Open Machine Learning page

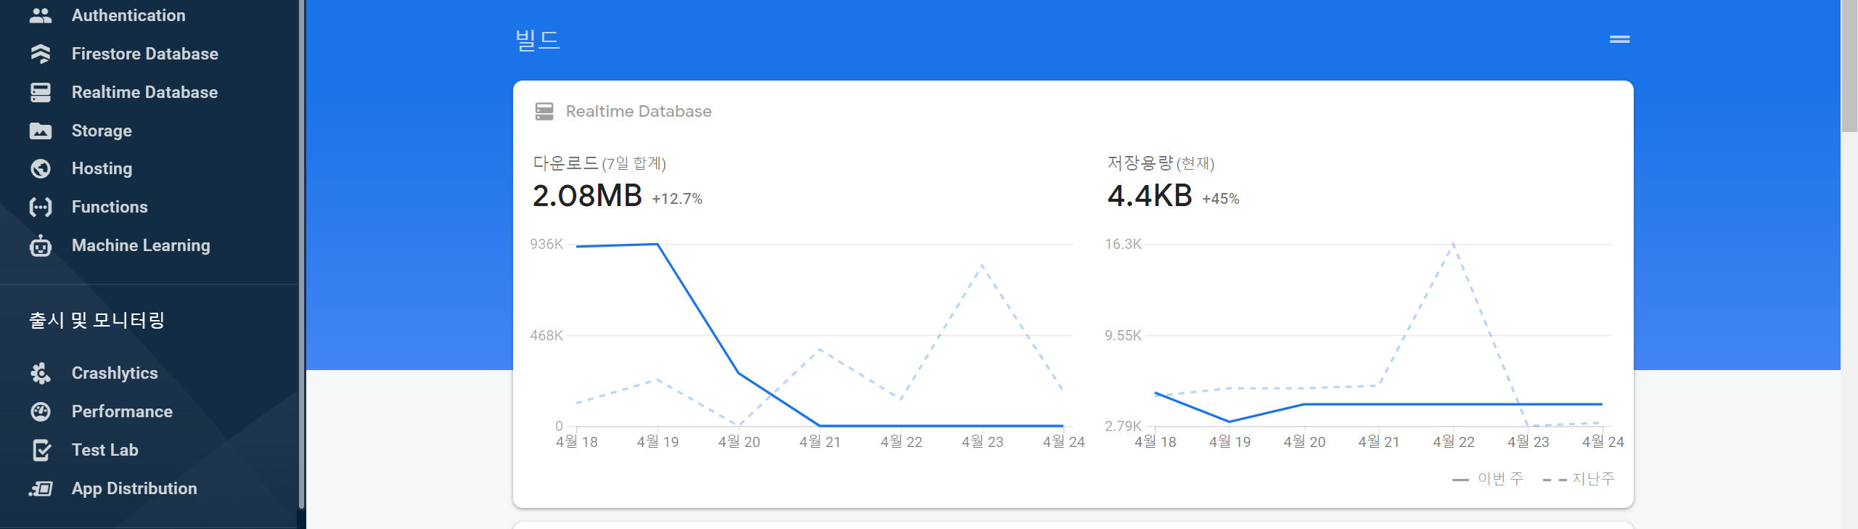pyautogui.click(x=141, y=245)
